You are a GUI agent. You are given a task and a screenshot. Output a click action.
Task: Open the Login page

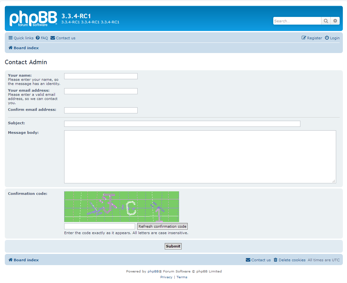click(x=332, y=38)
